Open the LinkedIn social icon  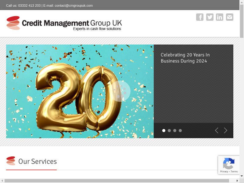click(220, 17)
